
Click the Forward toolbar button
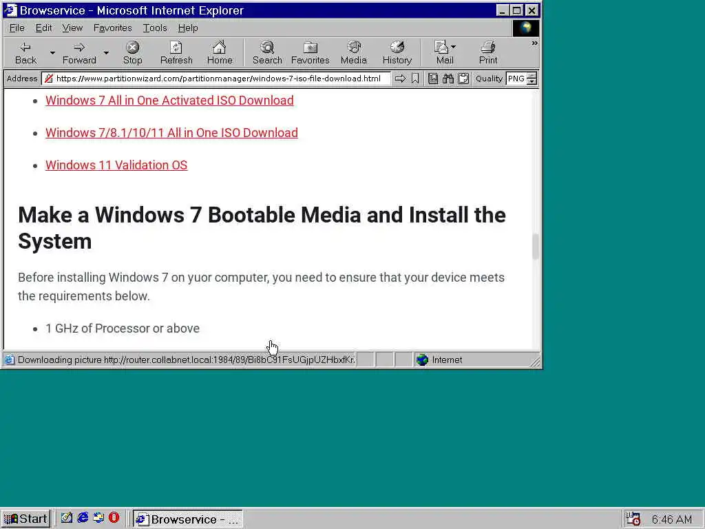(79, 53)
